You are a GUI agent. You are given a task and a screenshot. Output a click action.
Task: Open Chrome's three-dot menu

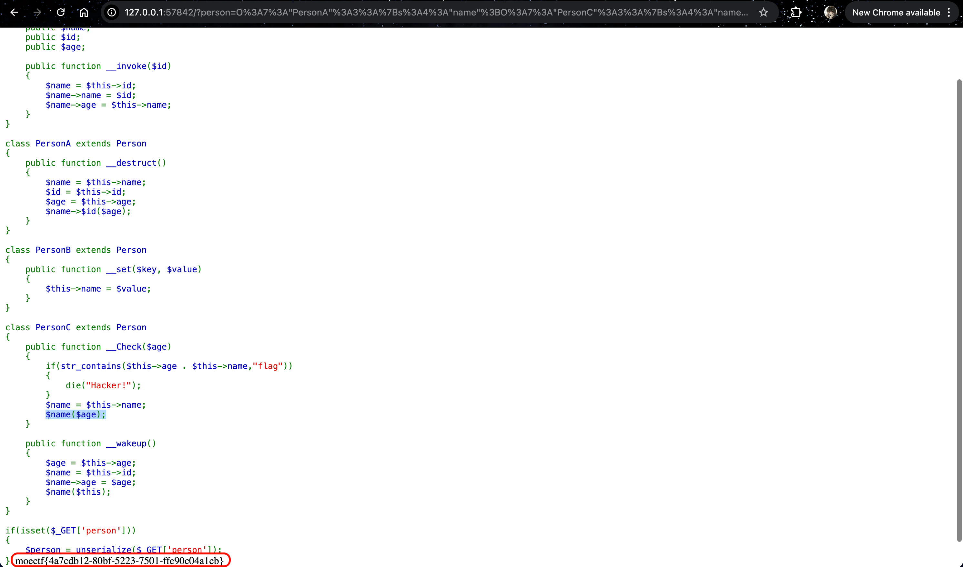coord(949,12)
